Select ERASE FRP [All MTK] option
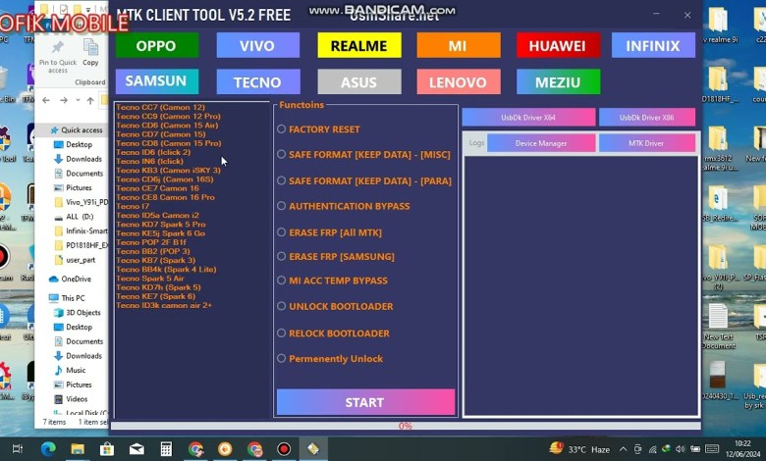Screen dimensions: 766x461 [330, 232]
